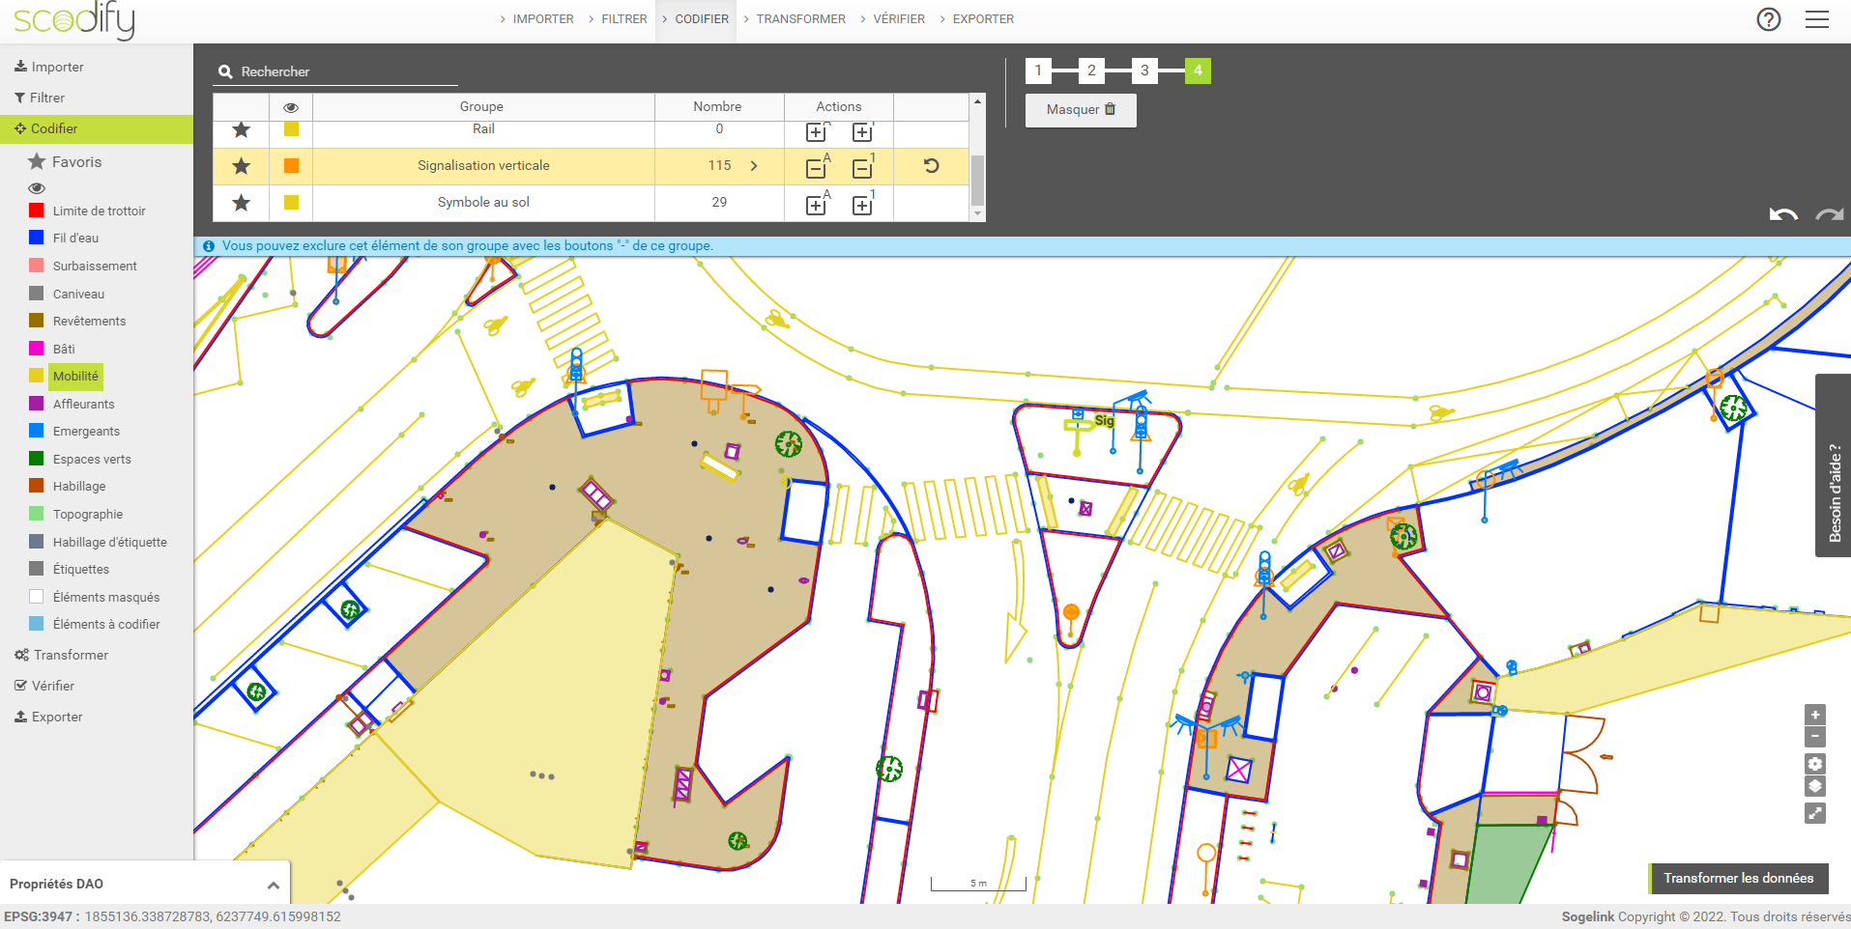Go to the TRANSFORMER step tab

[x=799, y=19]
